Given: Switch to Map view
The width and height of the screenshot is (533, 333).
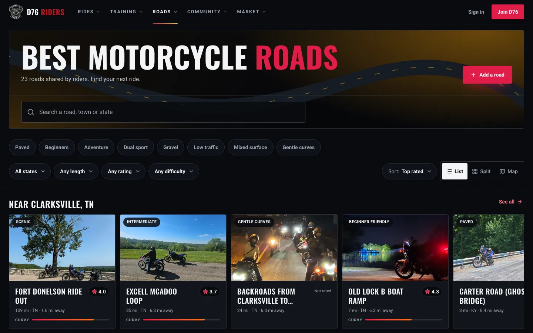Looking at the screenshot, I should click(509, 171).
